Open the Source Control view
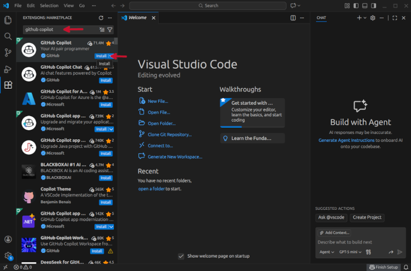The height and width of the screenshot is (271, 411). point(8,52)
